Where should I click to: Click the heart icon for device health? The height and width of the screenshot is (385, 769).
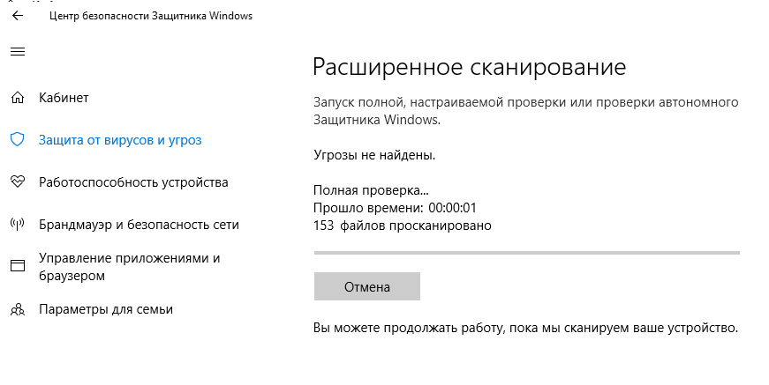click(x=17, y=182)
